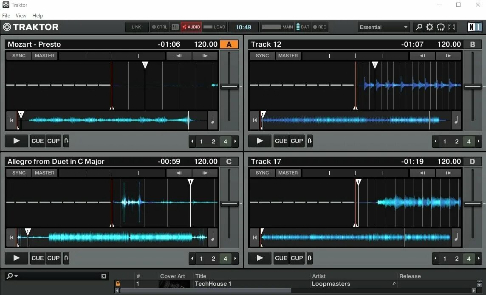Toggle Flux mode on Deck B
The width and height of the screenshot is (486, 295).
tap(309, 141)
